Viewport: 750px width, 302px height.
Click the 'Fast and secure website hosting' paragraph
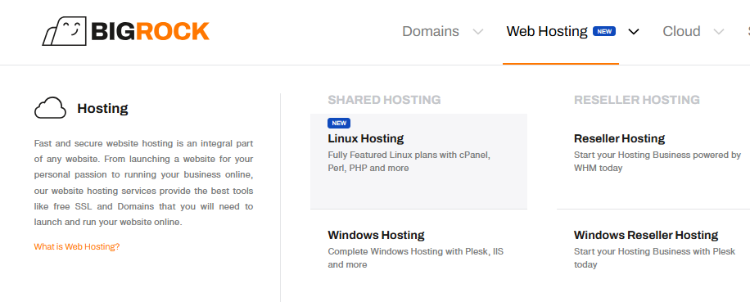coord(143,183)
